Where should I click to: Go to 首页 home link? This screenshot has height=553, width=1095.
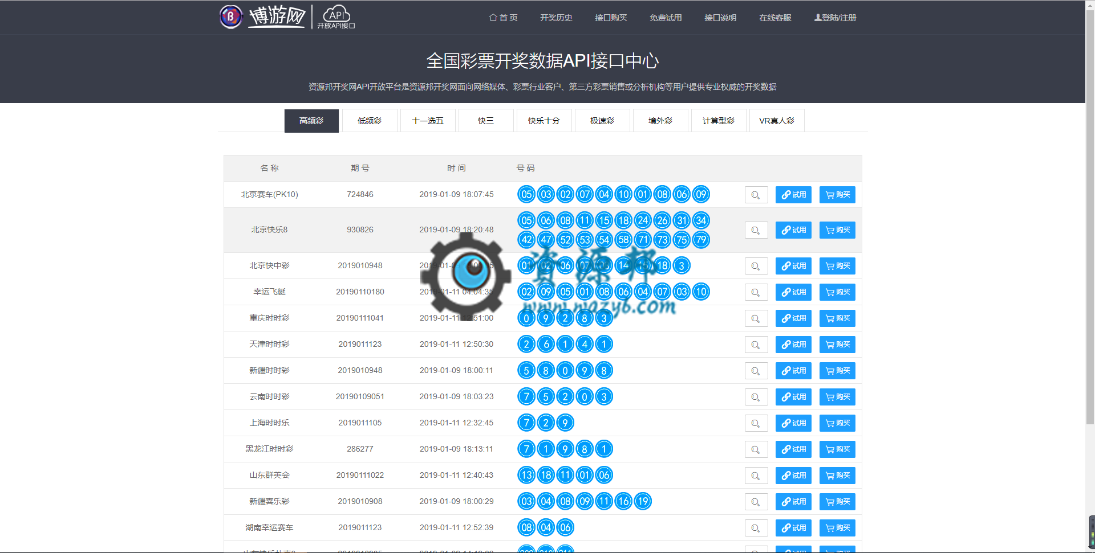point(503,18)
